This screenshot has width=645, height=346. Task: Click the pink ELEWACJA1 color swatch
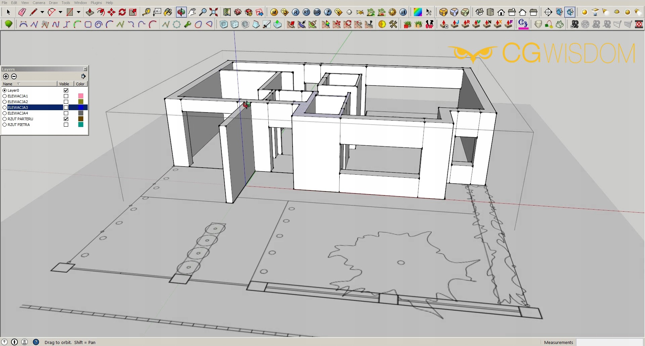pyautogui.click(x=81, y=96)
